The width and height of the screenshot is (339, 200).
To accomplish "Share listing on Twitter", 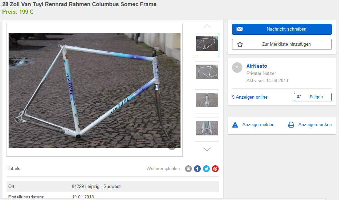I will [206, 169].
